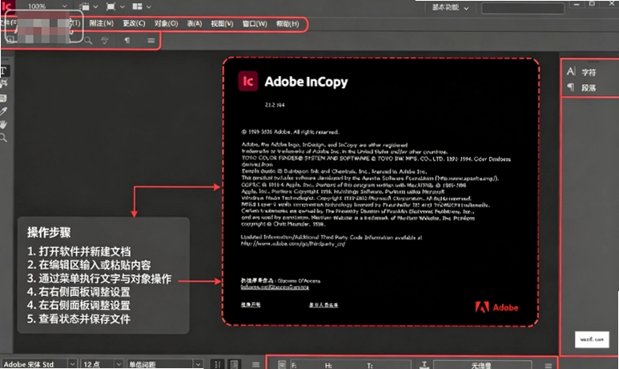Maximize the InCopy window
This screenshot has height=369, width=619.
tap(592, 3)
